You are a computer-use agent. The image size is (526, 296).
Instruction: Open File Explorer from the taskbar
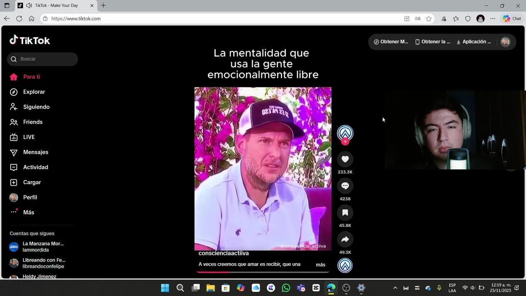pos(210,288)
